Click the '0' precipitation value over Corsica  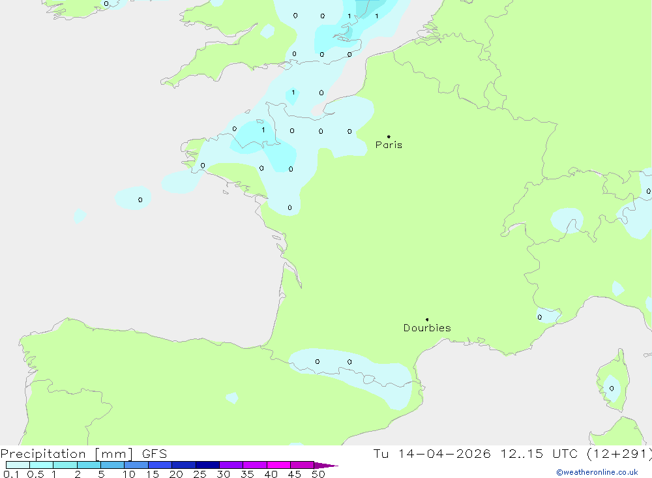tap(612, 389)
